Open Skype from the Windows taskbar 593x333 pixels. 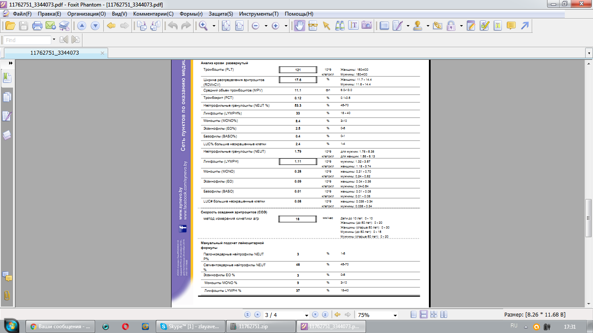pos(190,326)
